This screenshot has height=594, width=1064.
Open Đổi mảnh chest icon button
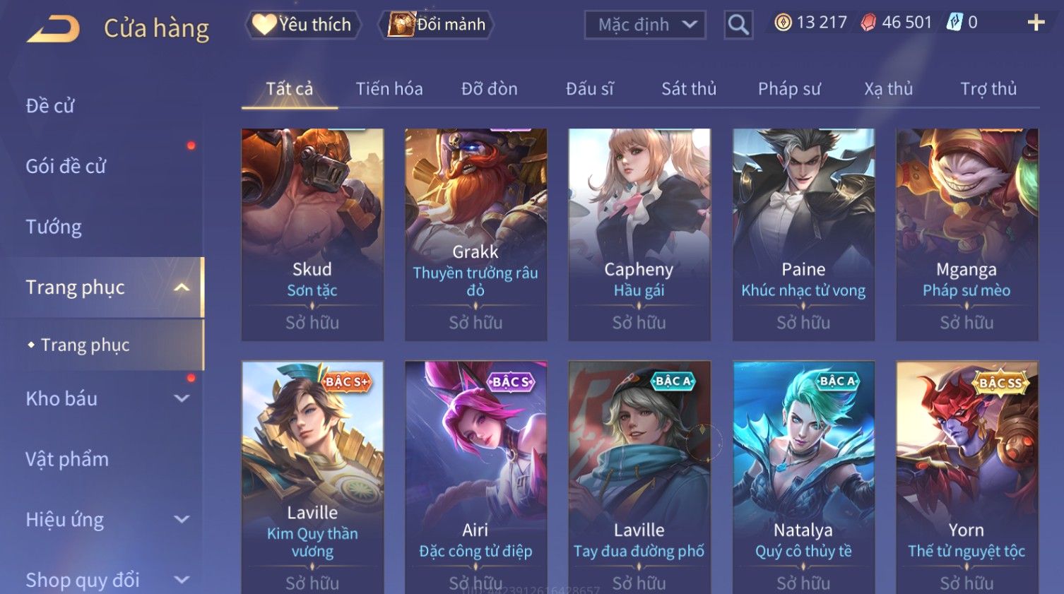coord(401,25)
